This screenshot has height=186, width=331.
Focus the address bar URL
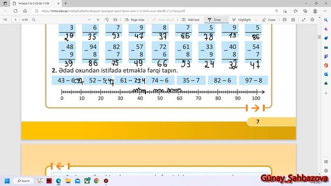pos(113,11)
